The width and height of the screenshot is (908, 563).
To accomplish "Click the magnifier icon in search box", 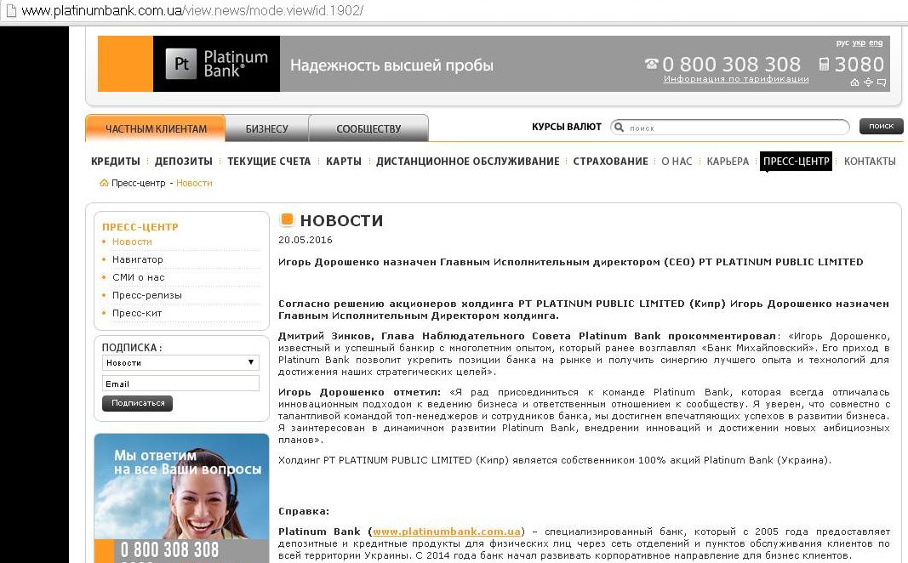I will (x=619, y=128).
